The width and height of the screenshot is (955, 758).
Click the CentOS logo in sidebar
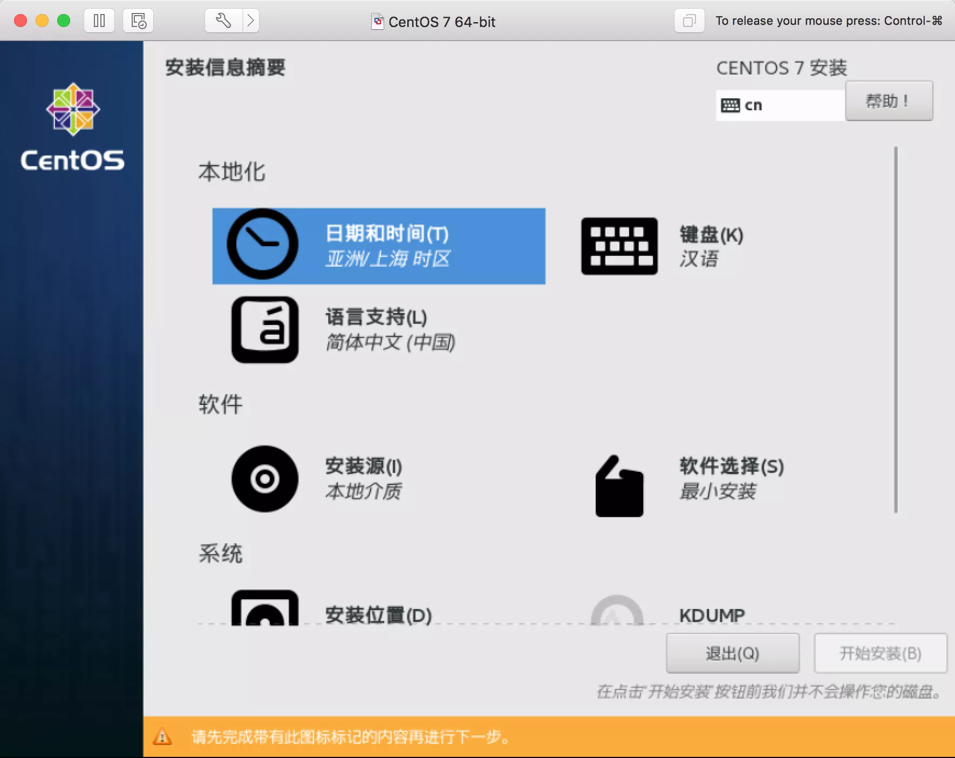tap(73, 127)
